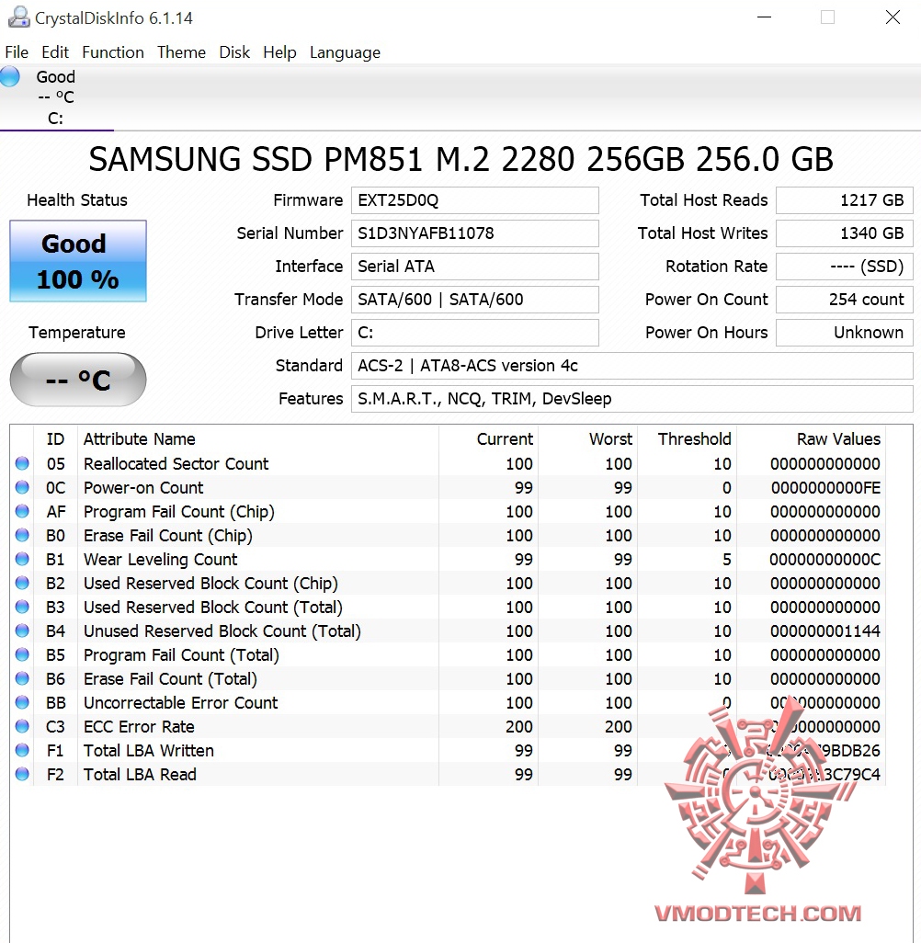Click the Transfer Mode field SATA/600
Image resolution: width=921 pixels, height=943 pixels.
[474, 300]
